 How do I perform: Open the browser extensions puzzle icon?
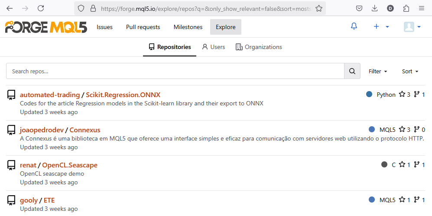point(406,9)
